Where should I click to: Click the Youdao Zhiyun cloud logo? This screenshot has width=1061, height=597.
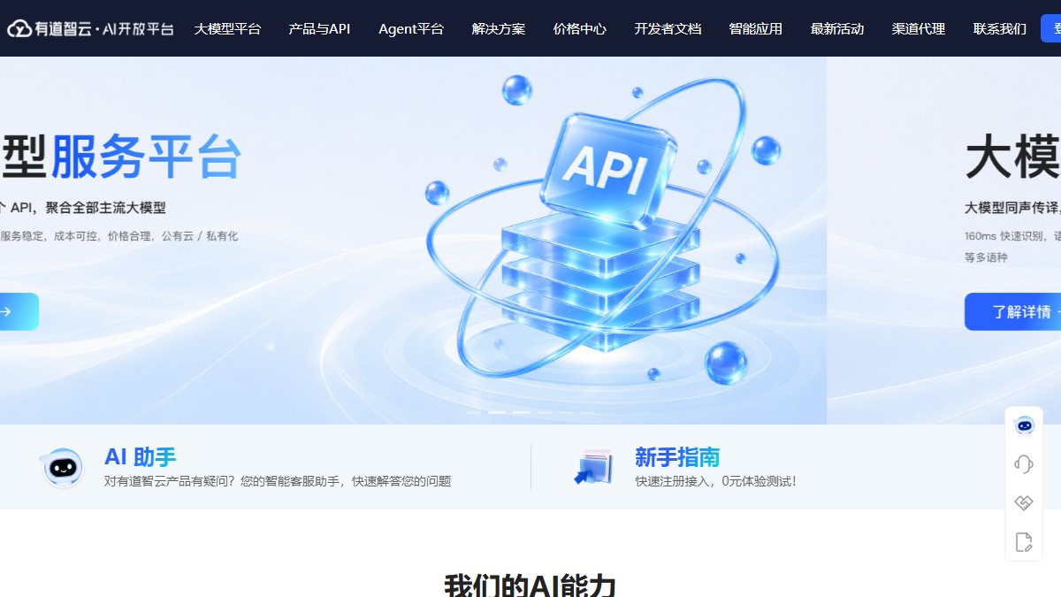point(90,28)
